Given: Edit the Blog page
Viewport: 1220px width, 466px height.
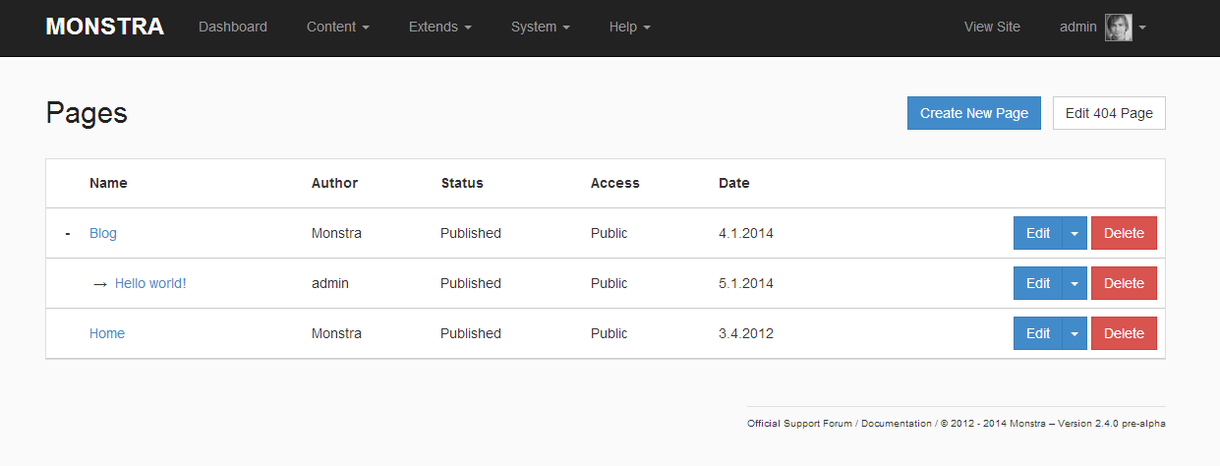Looking at the screenshot, I should pyautogui.click(x=1037, y=234).
